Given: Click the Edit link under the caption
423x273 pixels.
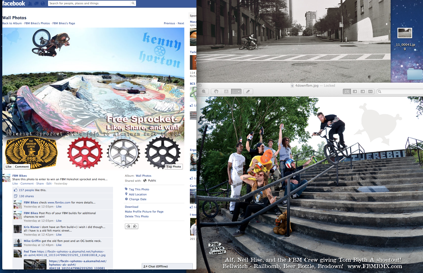Looking at the screenshot, I should [49, 184].
